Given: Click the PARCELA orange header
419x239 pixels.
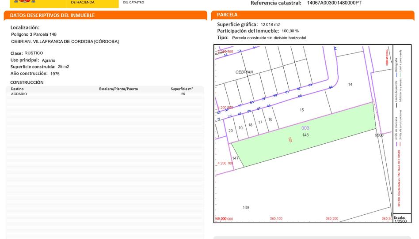Looking at the screenshot, I should pyautogui.click(x=227, y=15).
